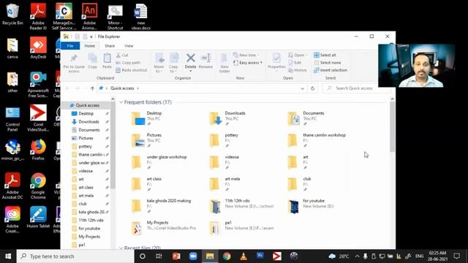
Task: Open the quick access toolbar customize dropdown
Action: pos(91,37)
